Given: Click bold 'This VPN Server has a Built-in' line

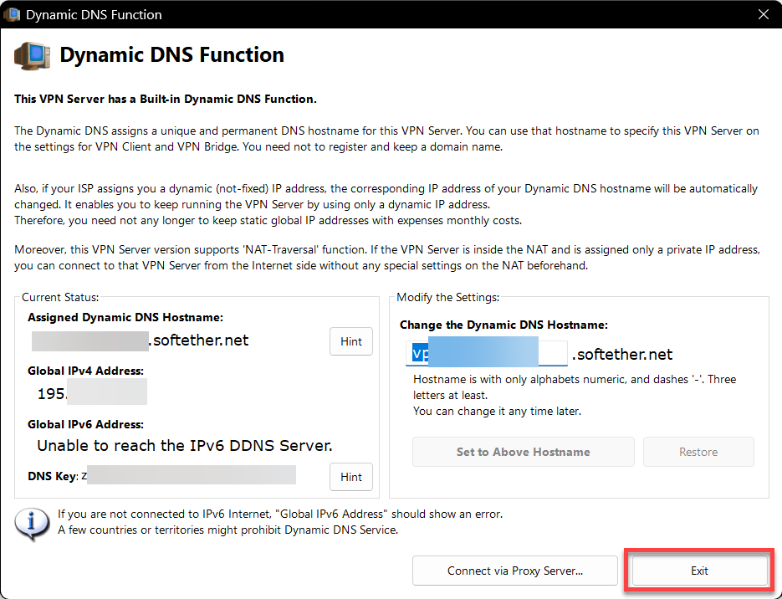Looking at the screenshot, I should coord(165,100).
